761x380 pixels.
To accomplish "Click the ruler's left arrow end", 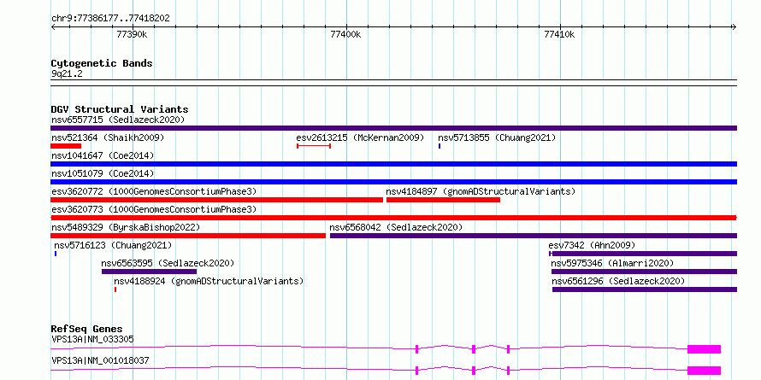I will coord(53,27).
